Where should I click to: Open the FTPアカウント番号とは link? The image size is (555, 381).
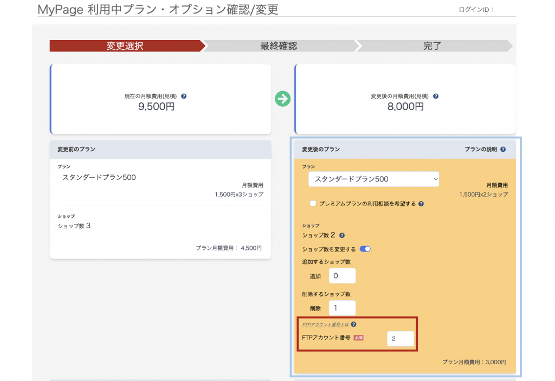[325, 325]
